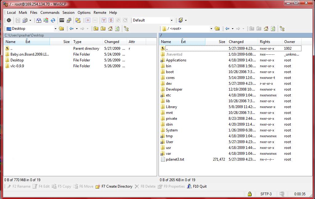
Task: Click the synchronize directories icon
Action: pyautogui.click(x=46, y=20)
